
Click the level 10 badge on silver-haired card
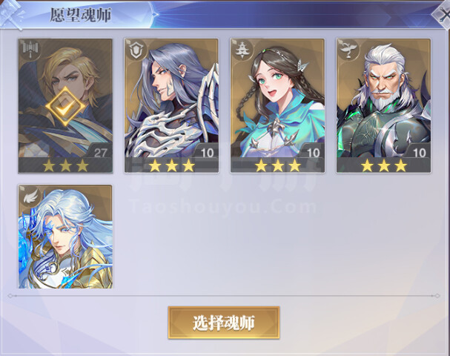[x=207, y=153]
